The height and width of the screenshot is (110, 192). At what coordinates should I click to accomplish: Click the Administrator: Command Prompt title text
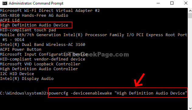36,3
